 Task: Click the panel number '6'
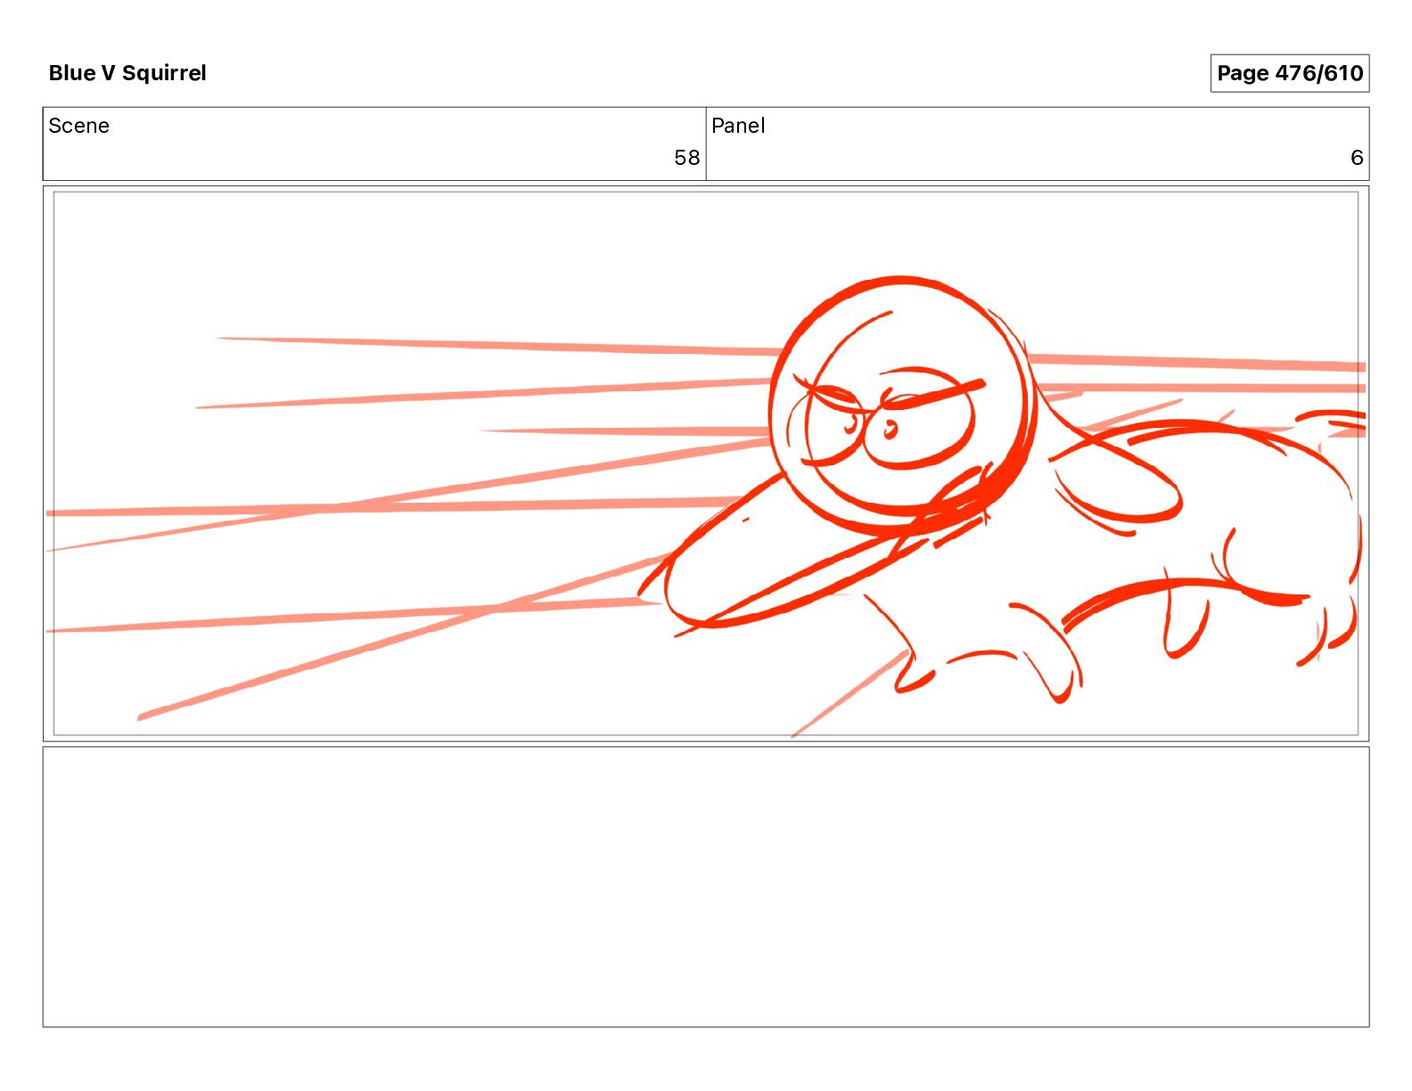click(1357, 158)
